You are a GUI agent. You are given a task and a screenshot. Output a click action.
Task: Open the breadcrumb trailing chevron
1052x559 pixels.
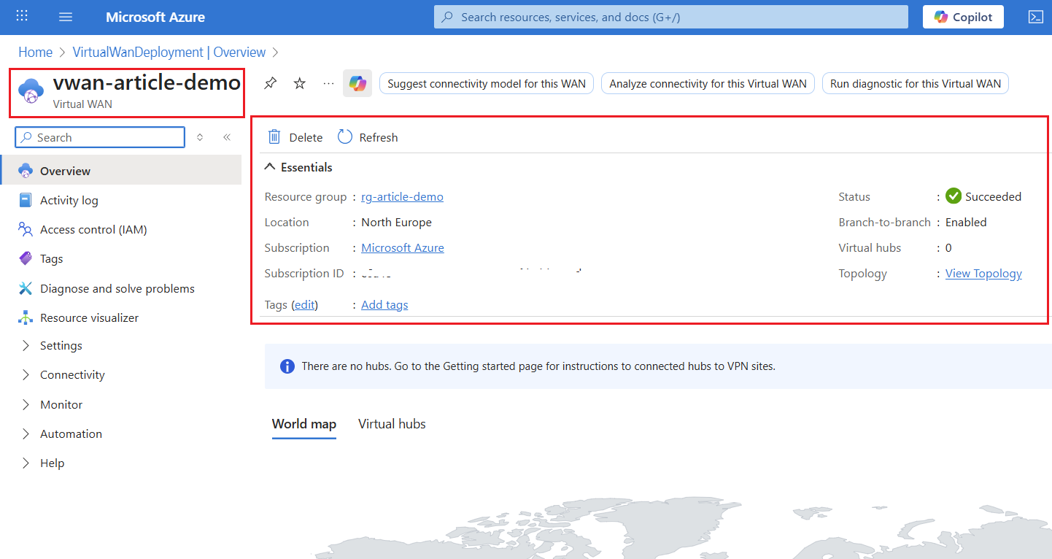coord(276,53)
